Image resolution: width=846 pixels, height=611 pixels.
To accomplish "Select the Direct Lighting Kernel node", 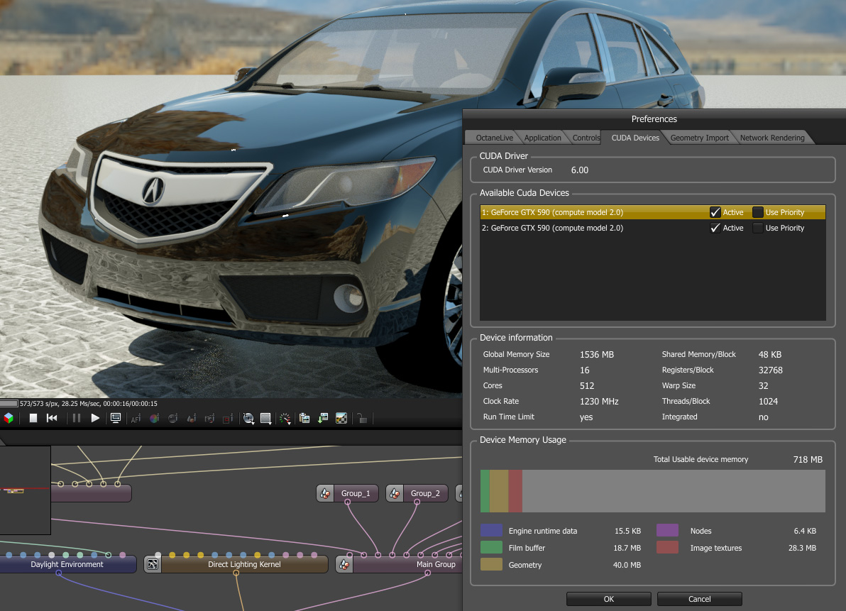I will 236,565.
